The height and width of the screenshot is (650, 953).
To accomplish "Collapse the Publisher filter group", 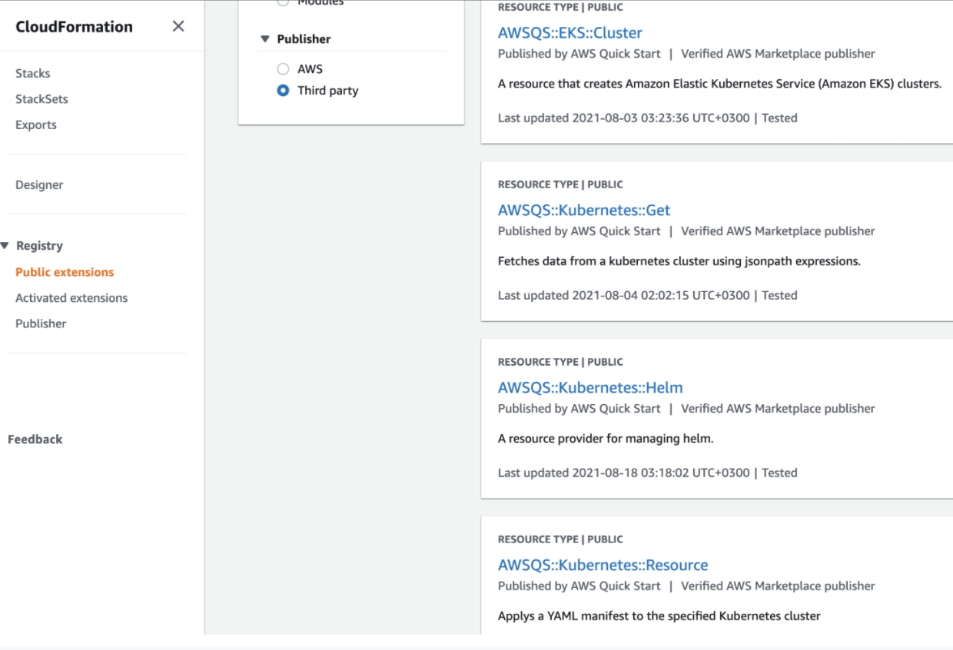I will [x=265, y=38].
